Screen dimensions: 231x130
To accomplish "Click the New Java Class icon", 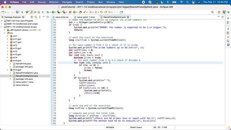I will [74, 12].
